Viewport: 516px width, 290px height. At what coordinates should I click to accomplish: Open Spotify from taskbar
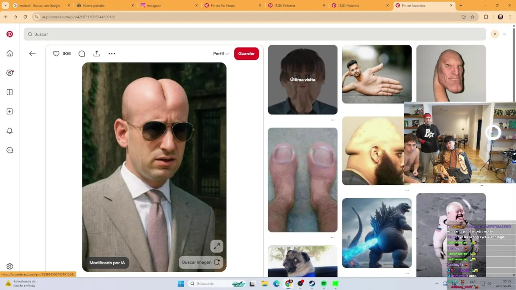tap(324, 284)
